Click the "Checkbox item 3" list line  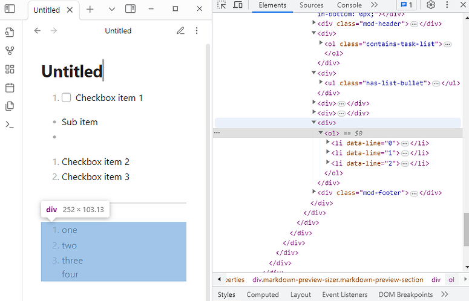96,177
